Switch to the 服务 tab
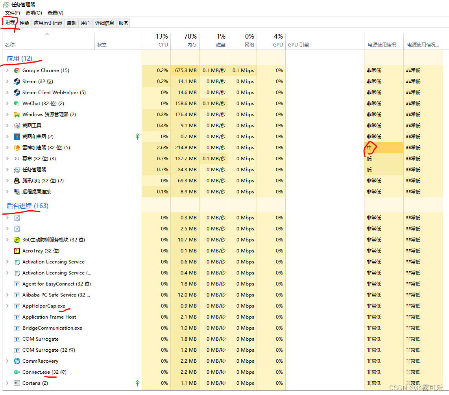 click(124, 23)
